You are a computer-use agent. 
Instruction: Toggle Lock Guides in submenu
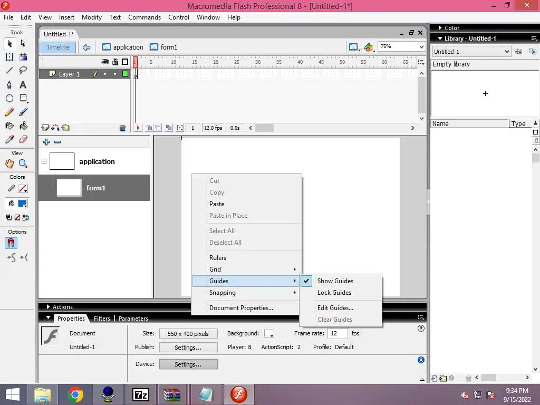click(341, 293)
